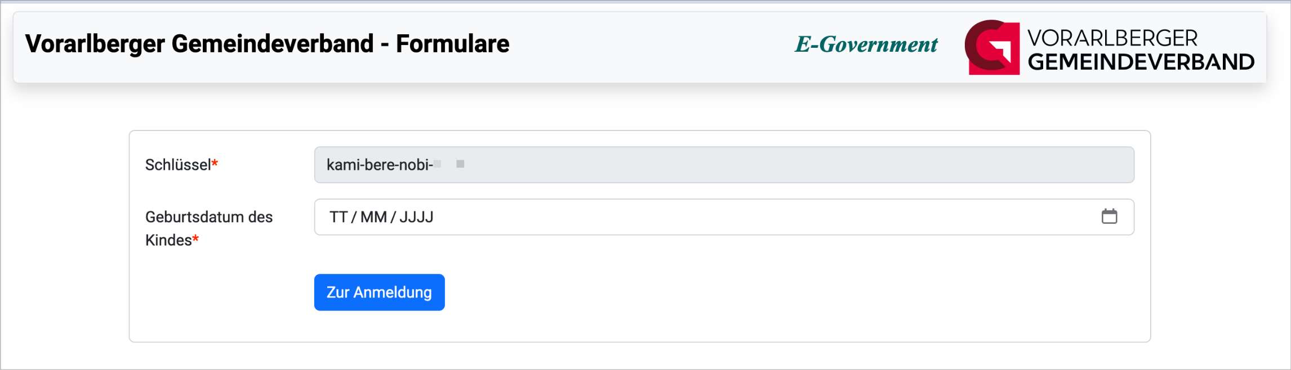Select the MM month segment
Screen dimensions: 1291x370
[373, 217]
